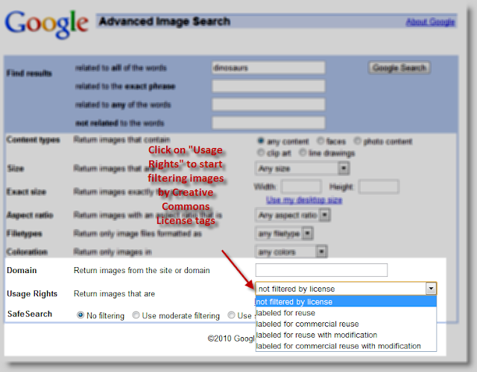Select the 'photo content' radio button
The width and height of the screenshot is (477, 372).
358,141
